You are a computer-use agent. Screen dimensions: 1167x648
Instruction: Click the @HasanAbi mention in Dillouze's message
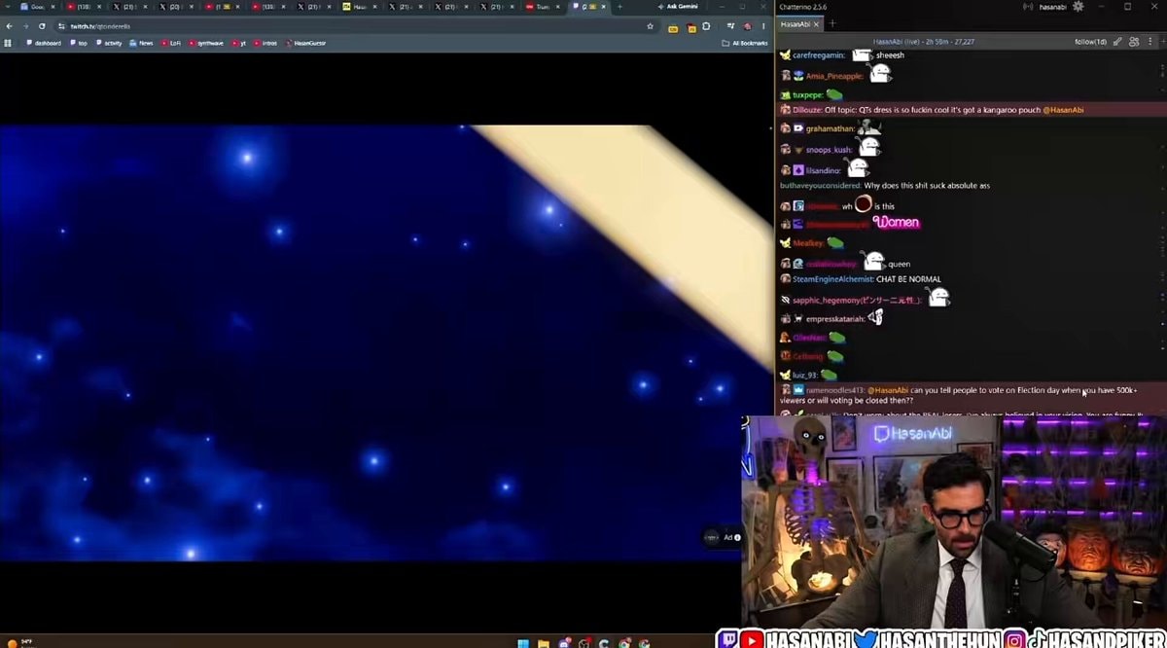(1064, 110)
